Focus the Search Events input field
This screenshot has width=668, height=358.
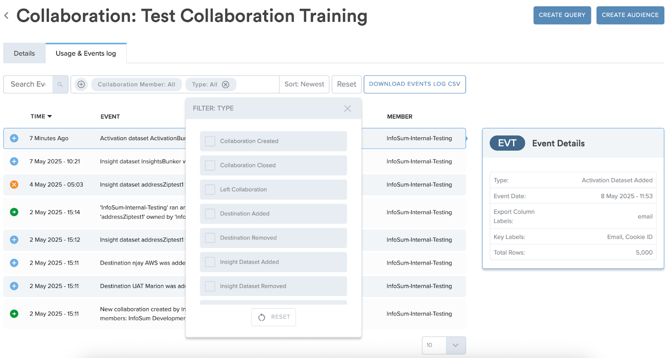click(x=28, y=84)
